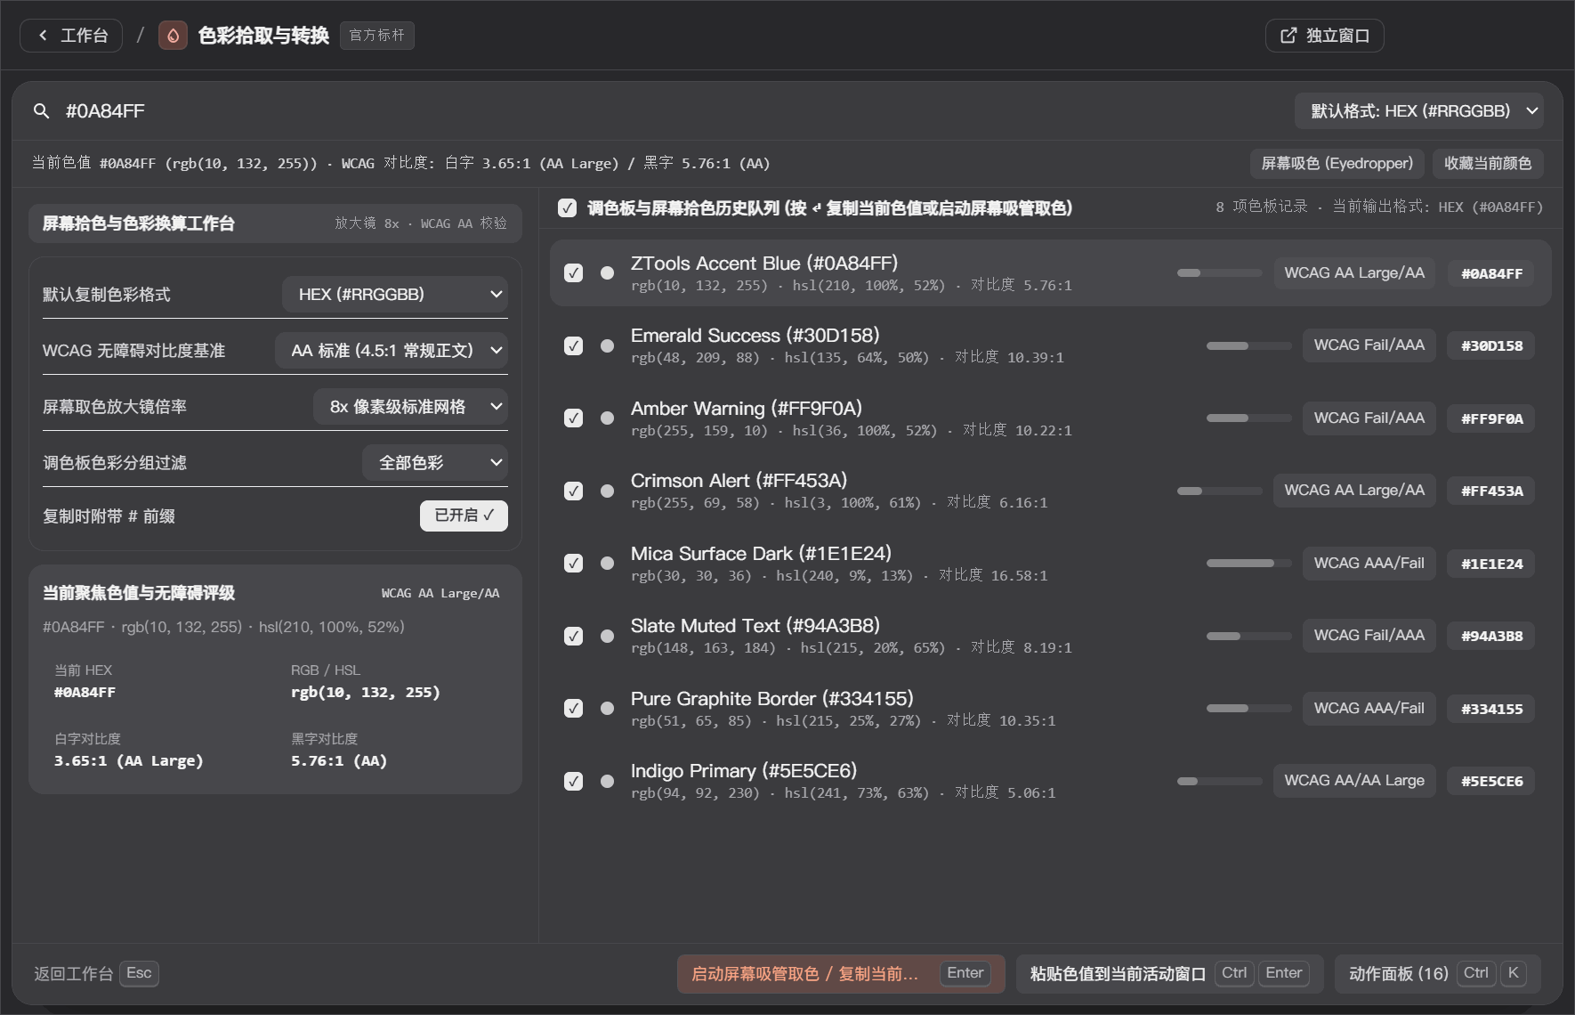Image resolution: width=1575 pixels, height=1015 pixels.
Task: Open the standalone window (独立窗口)
Action: (x=1324, y=36)
